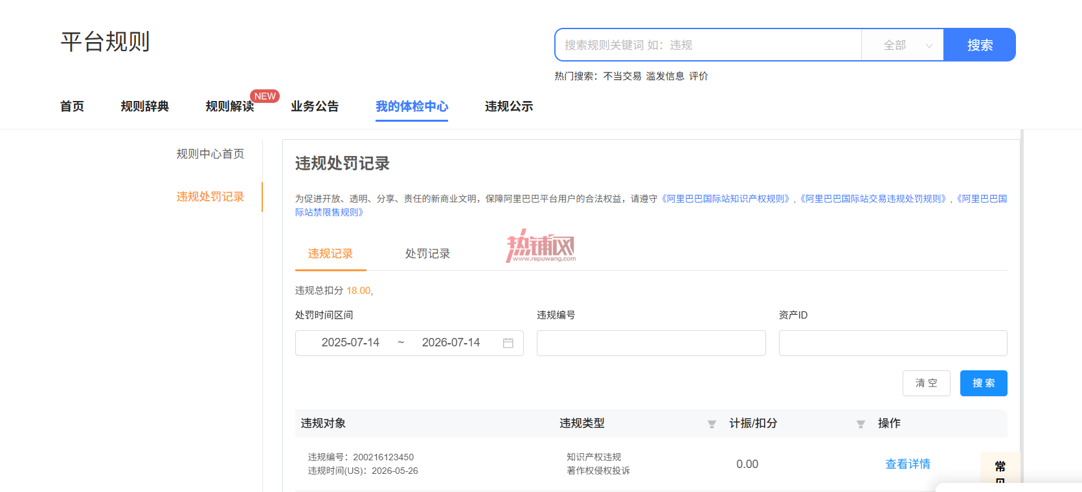Click the 计振/扣分 column filter icon
Image resolution: width=1082 pixels, height=492 pixels.
pyautogui.click(x=861, y=424)
